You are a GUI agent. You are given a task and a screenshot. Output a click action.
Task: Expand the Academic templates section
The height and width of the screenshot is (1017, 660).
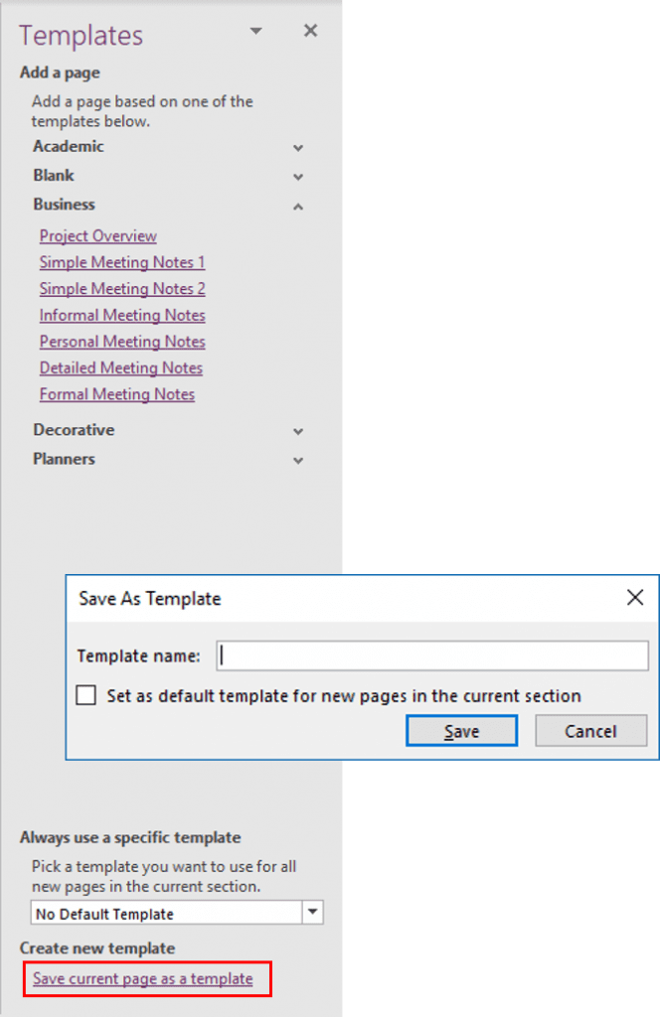pyautogui.click(x=297, y=147)
